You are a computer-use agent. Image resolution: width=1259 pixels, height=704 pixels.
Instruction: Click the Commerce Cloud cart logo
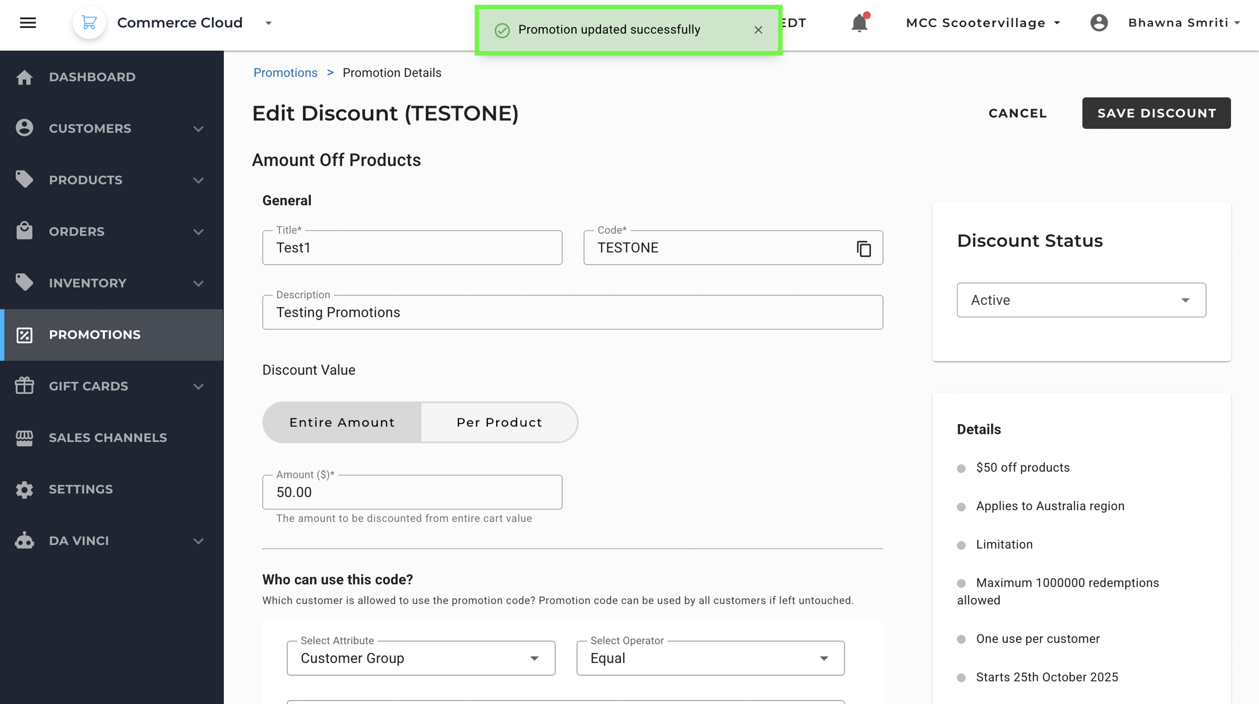point(89,23)
